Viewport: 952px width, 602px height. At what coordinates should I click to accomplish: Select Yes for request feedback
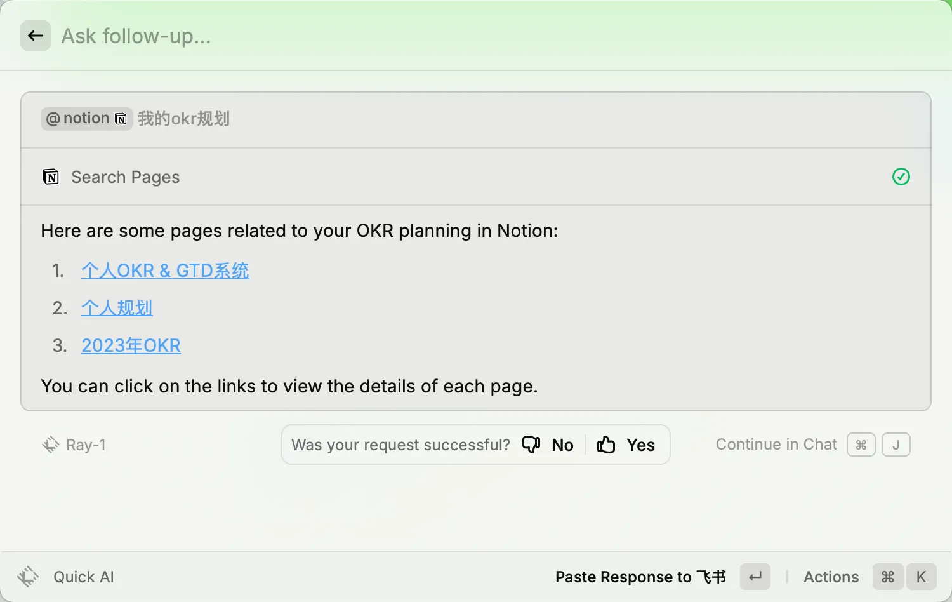(640, 445)
